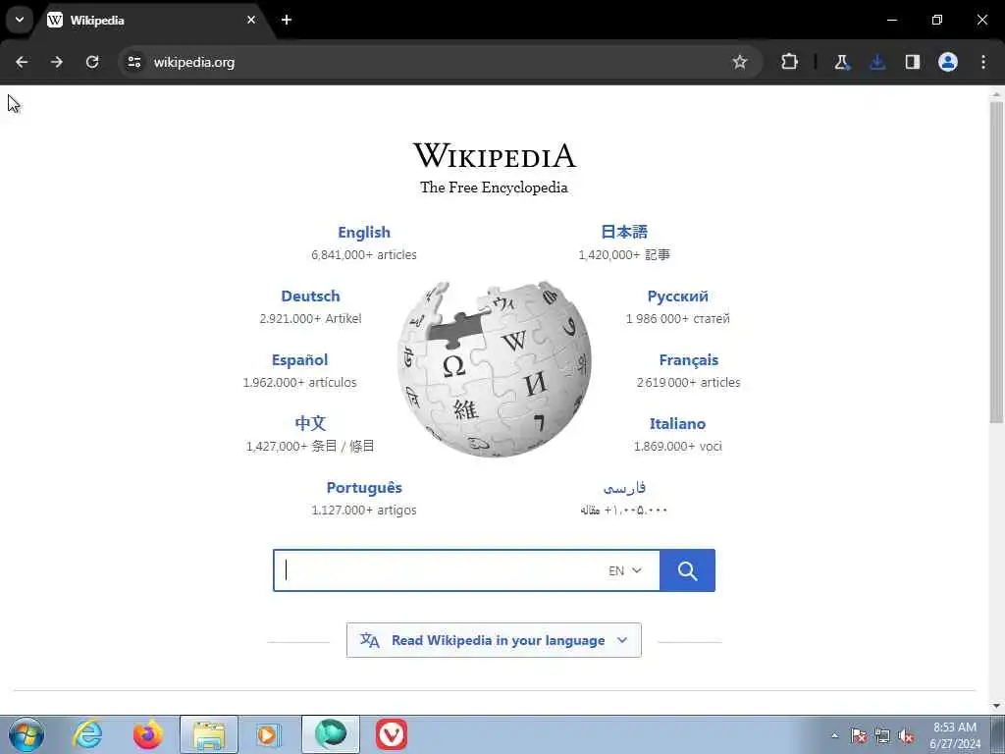Click the browser forward arrow
Screen dimensions: 1005x754
tap(57, 62)
